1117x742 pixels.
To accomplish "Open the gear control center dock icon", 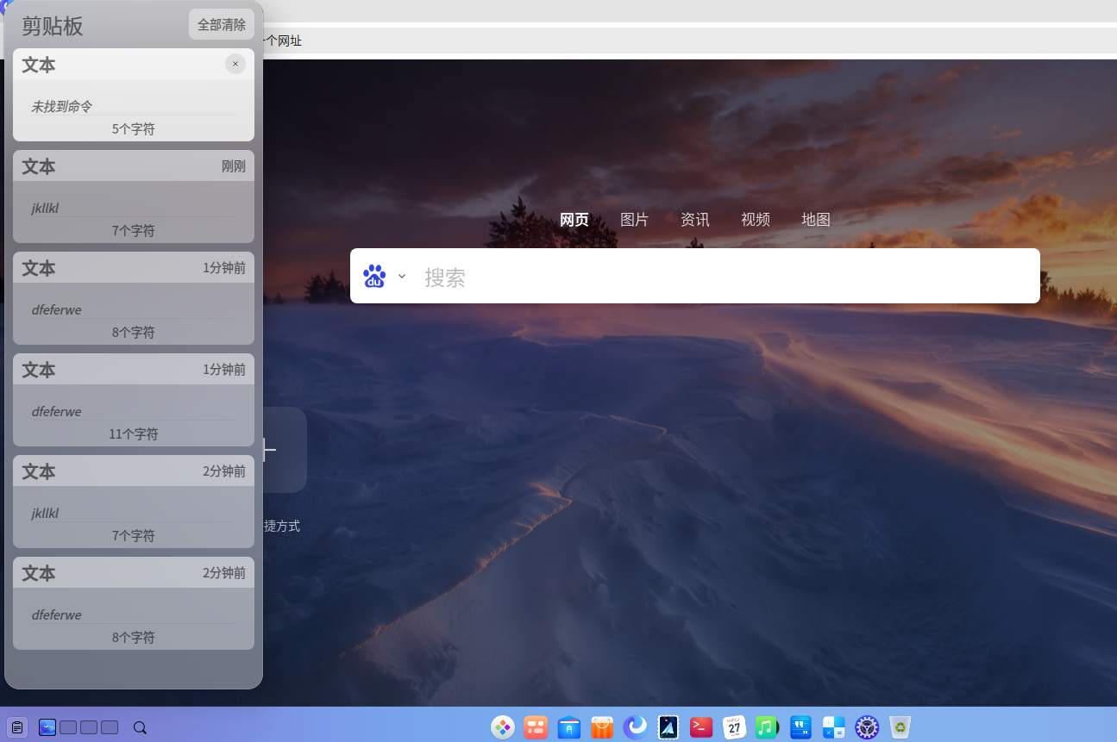I will (866, 727).
